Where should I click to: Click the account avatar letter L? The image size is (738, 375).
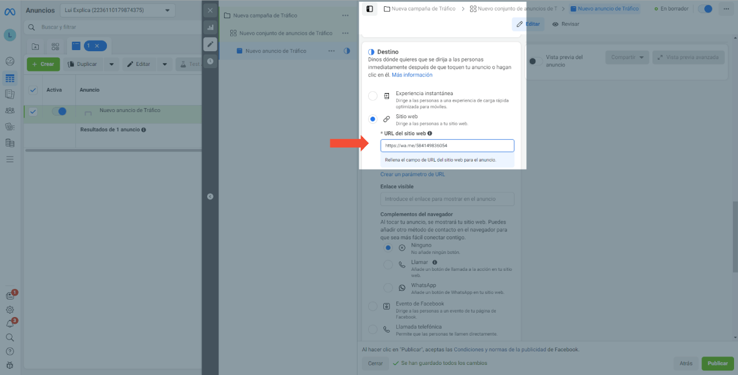tap(10, 35)
